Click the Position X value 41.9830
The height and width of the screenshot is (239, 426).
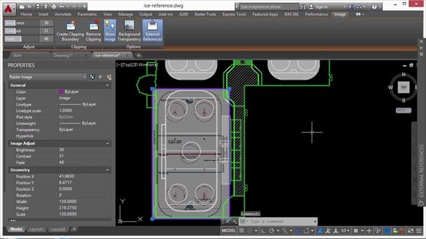pos(67,176)
